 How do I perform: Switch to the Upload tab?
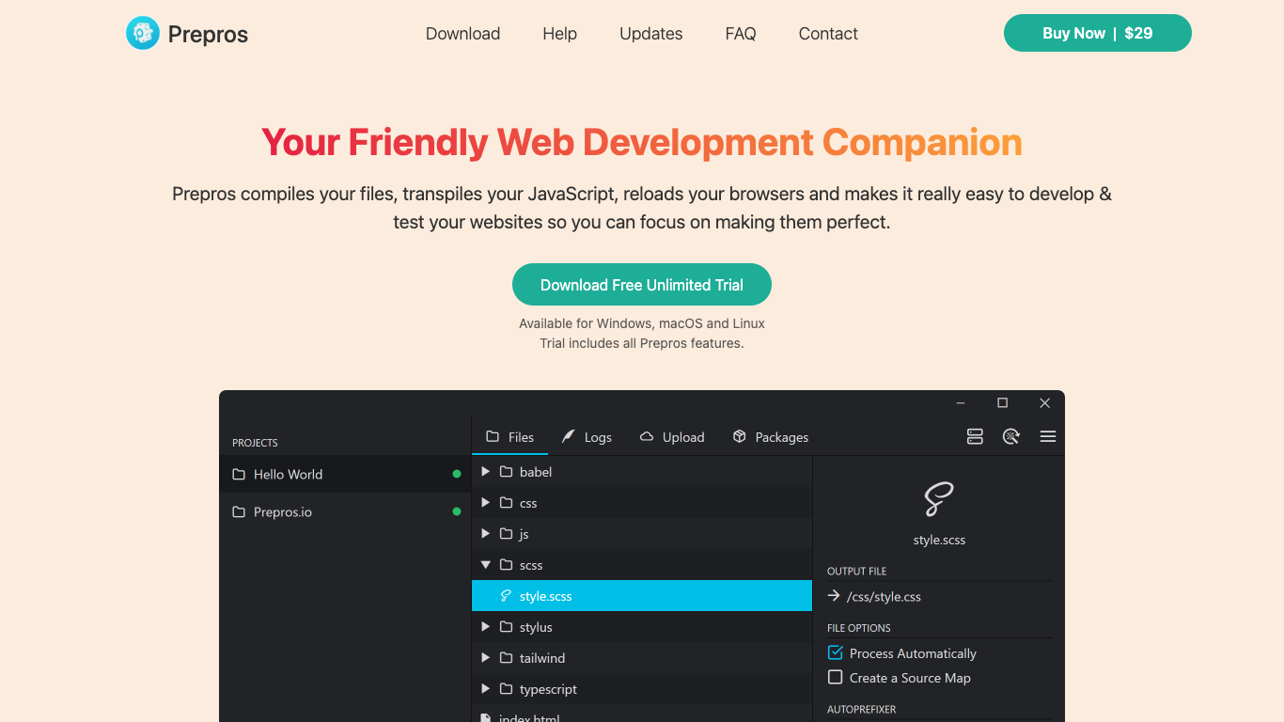tap(671, 437)
